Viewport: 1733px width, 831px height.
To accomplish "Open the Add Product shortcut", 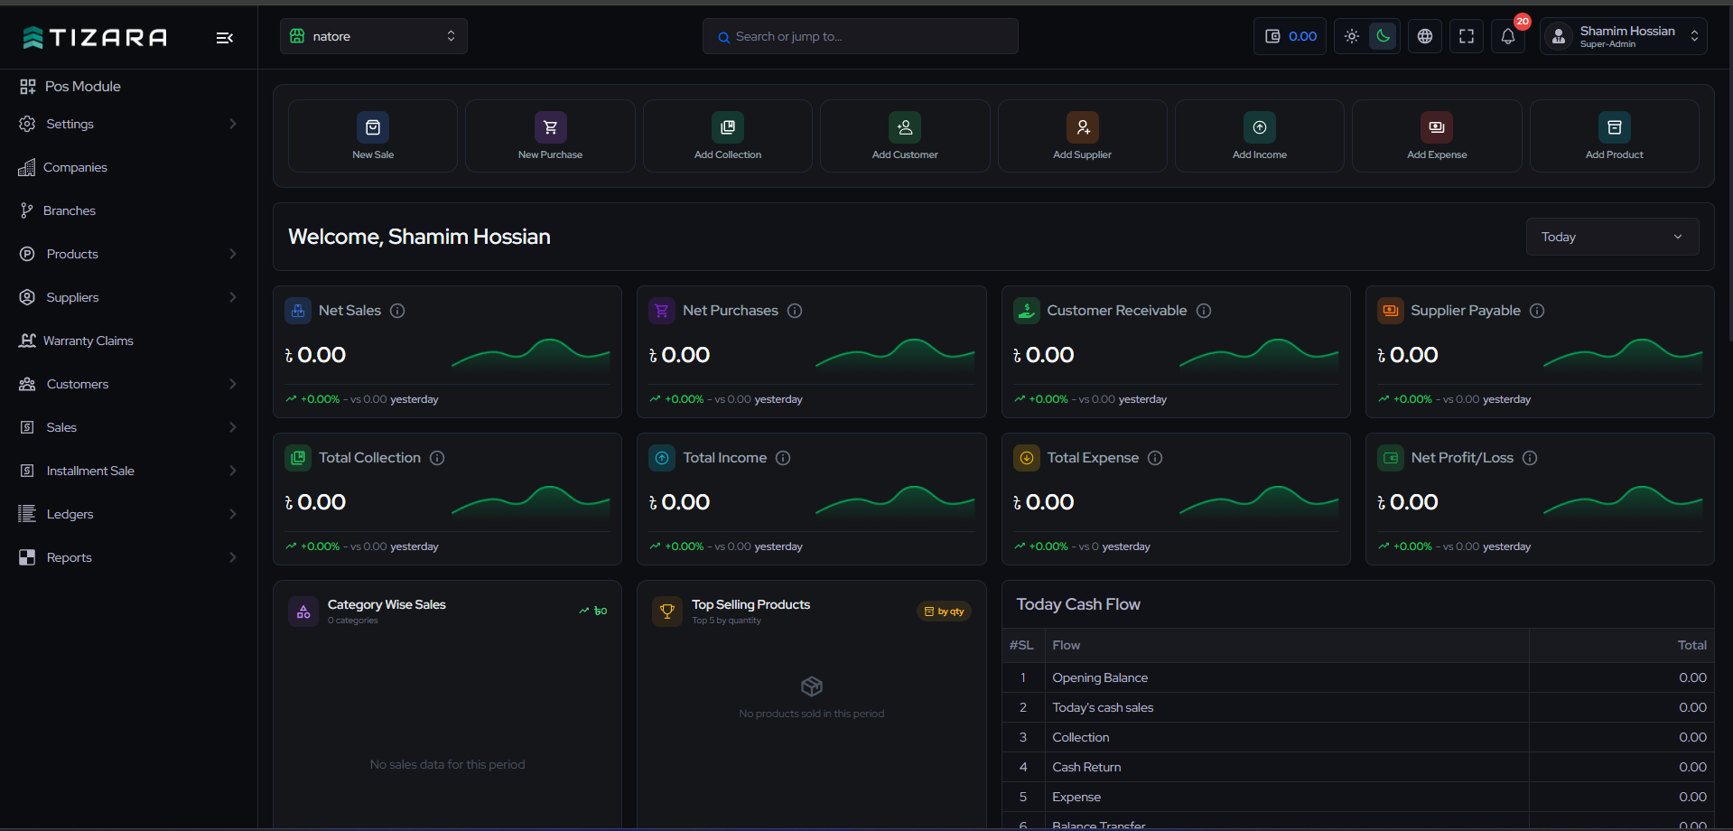I will [1615, 135].
